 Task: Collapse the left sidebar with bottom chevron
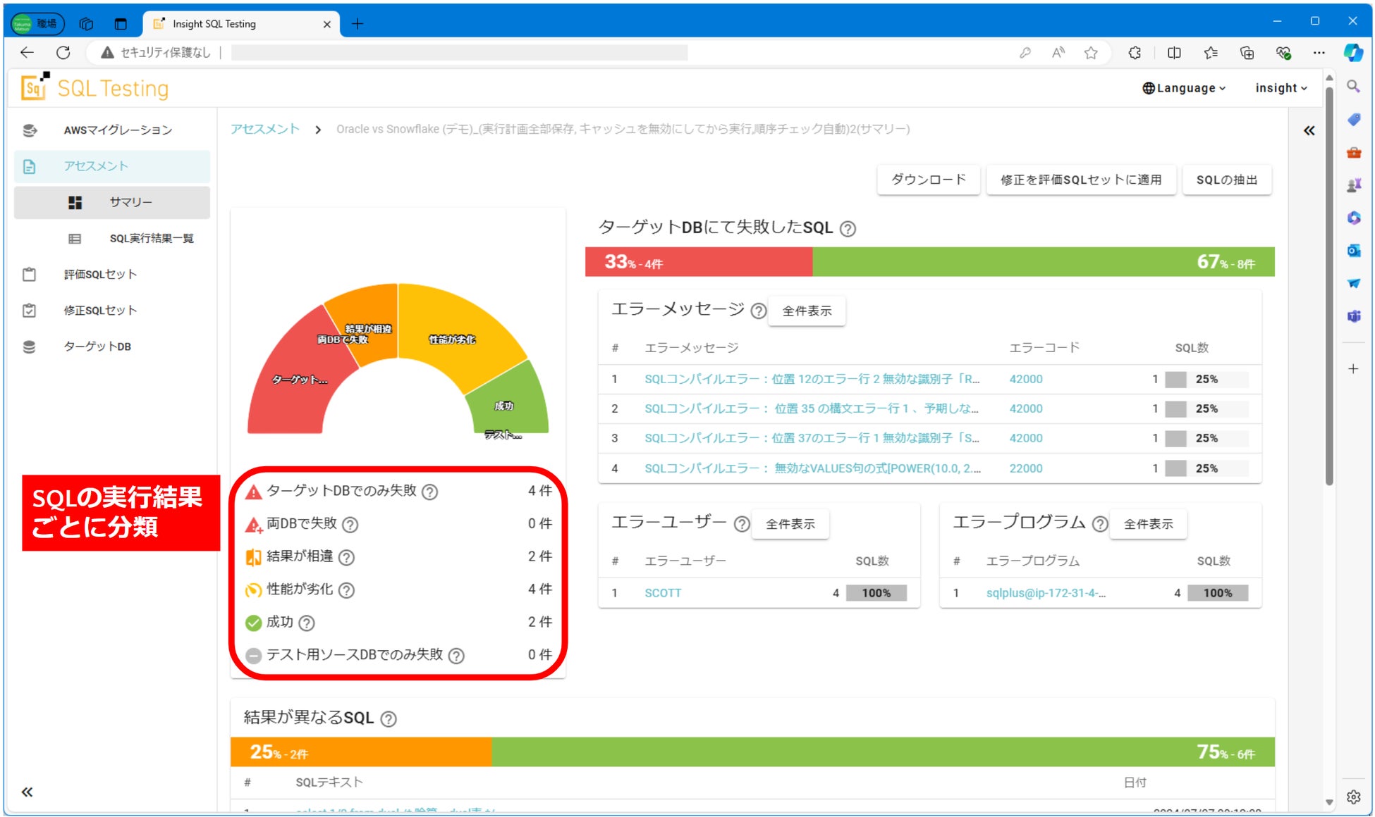(x=27, y=792)
